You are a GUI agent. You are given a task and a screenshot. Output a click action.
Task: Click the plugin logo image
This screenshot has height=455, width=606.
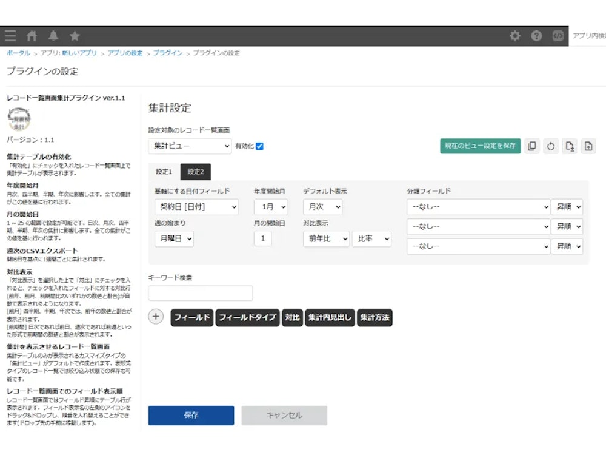pyautogui.click(x=19, y=119)
